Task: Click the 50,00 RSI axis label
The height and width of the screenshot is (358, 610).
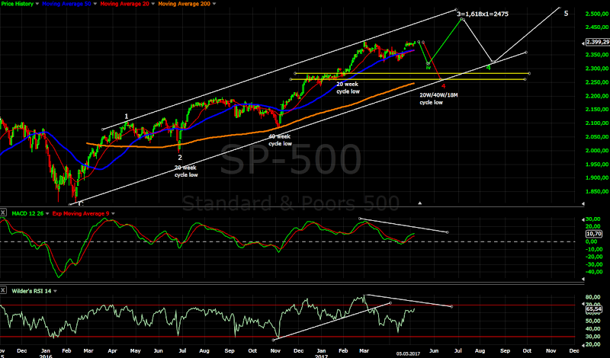Action: tap(594, 321)
